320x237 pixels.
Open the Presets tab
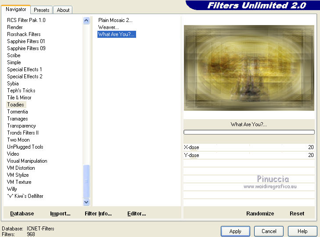click(42, 10)
